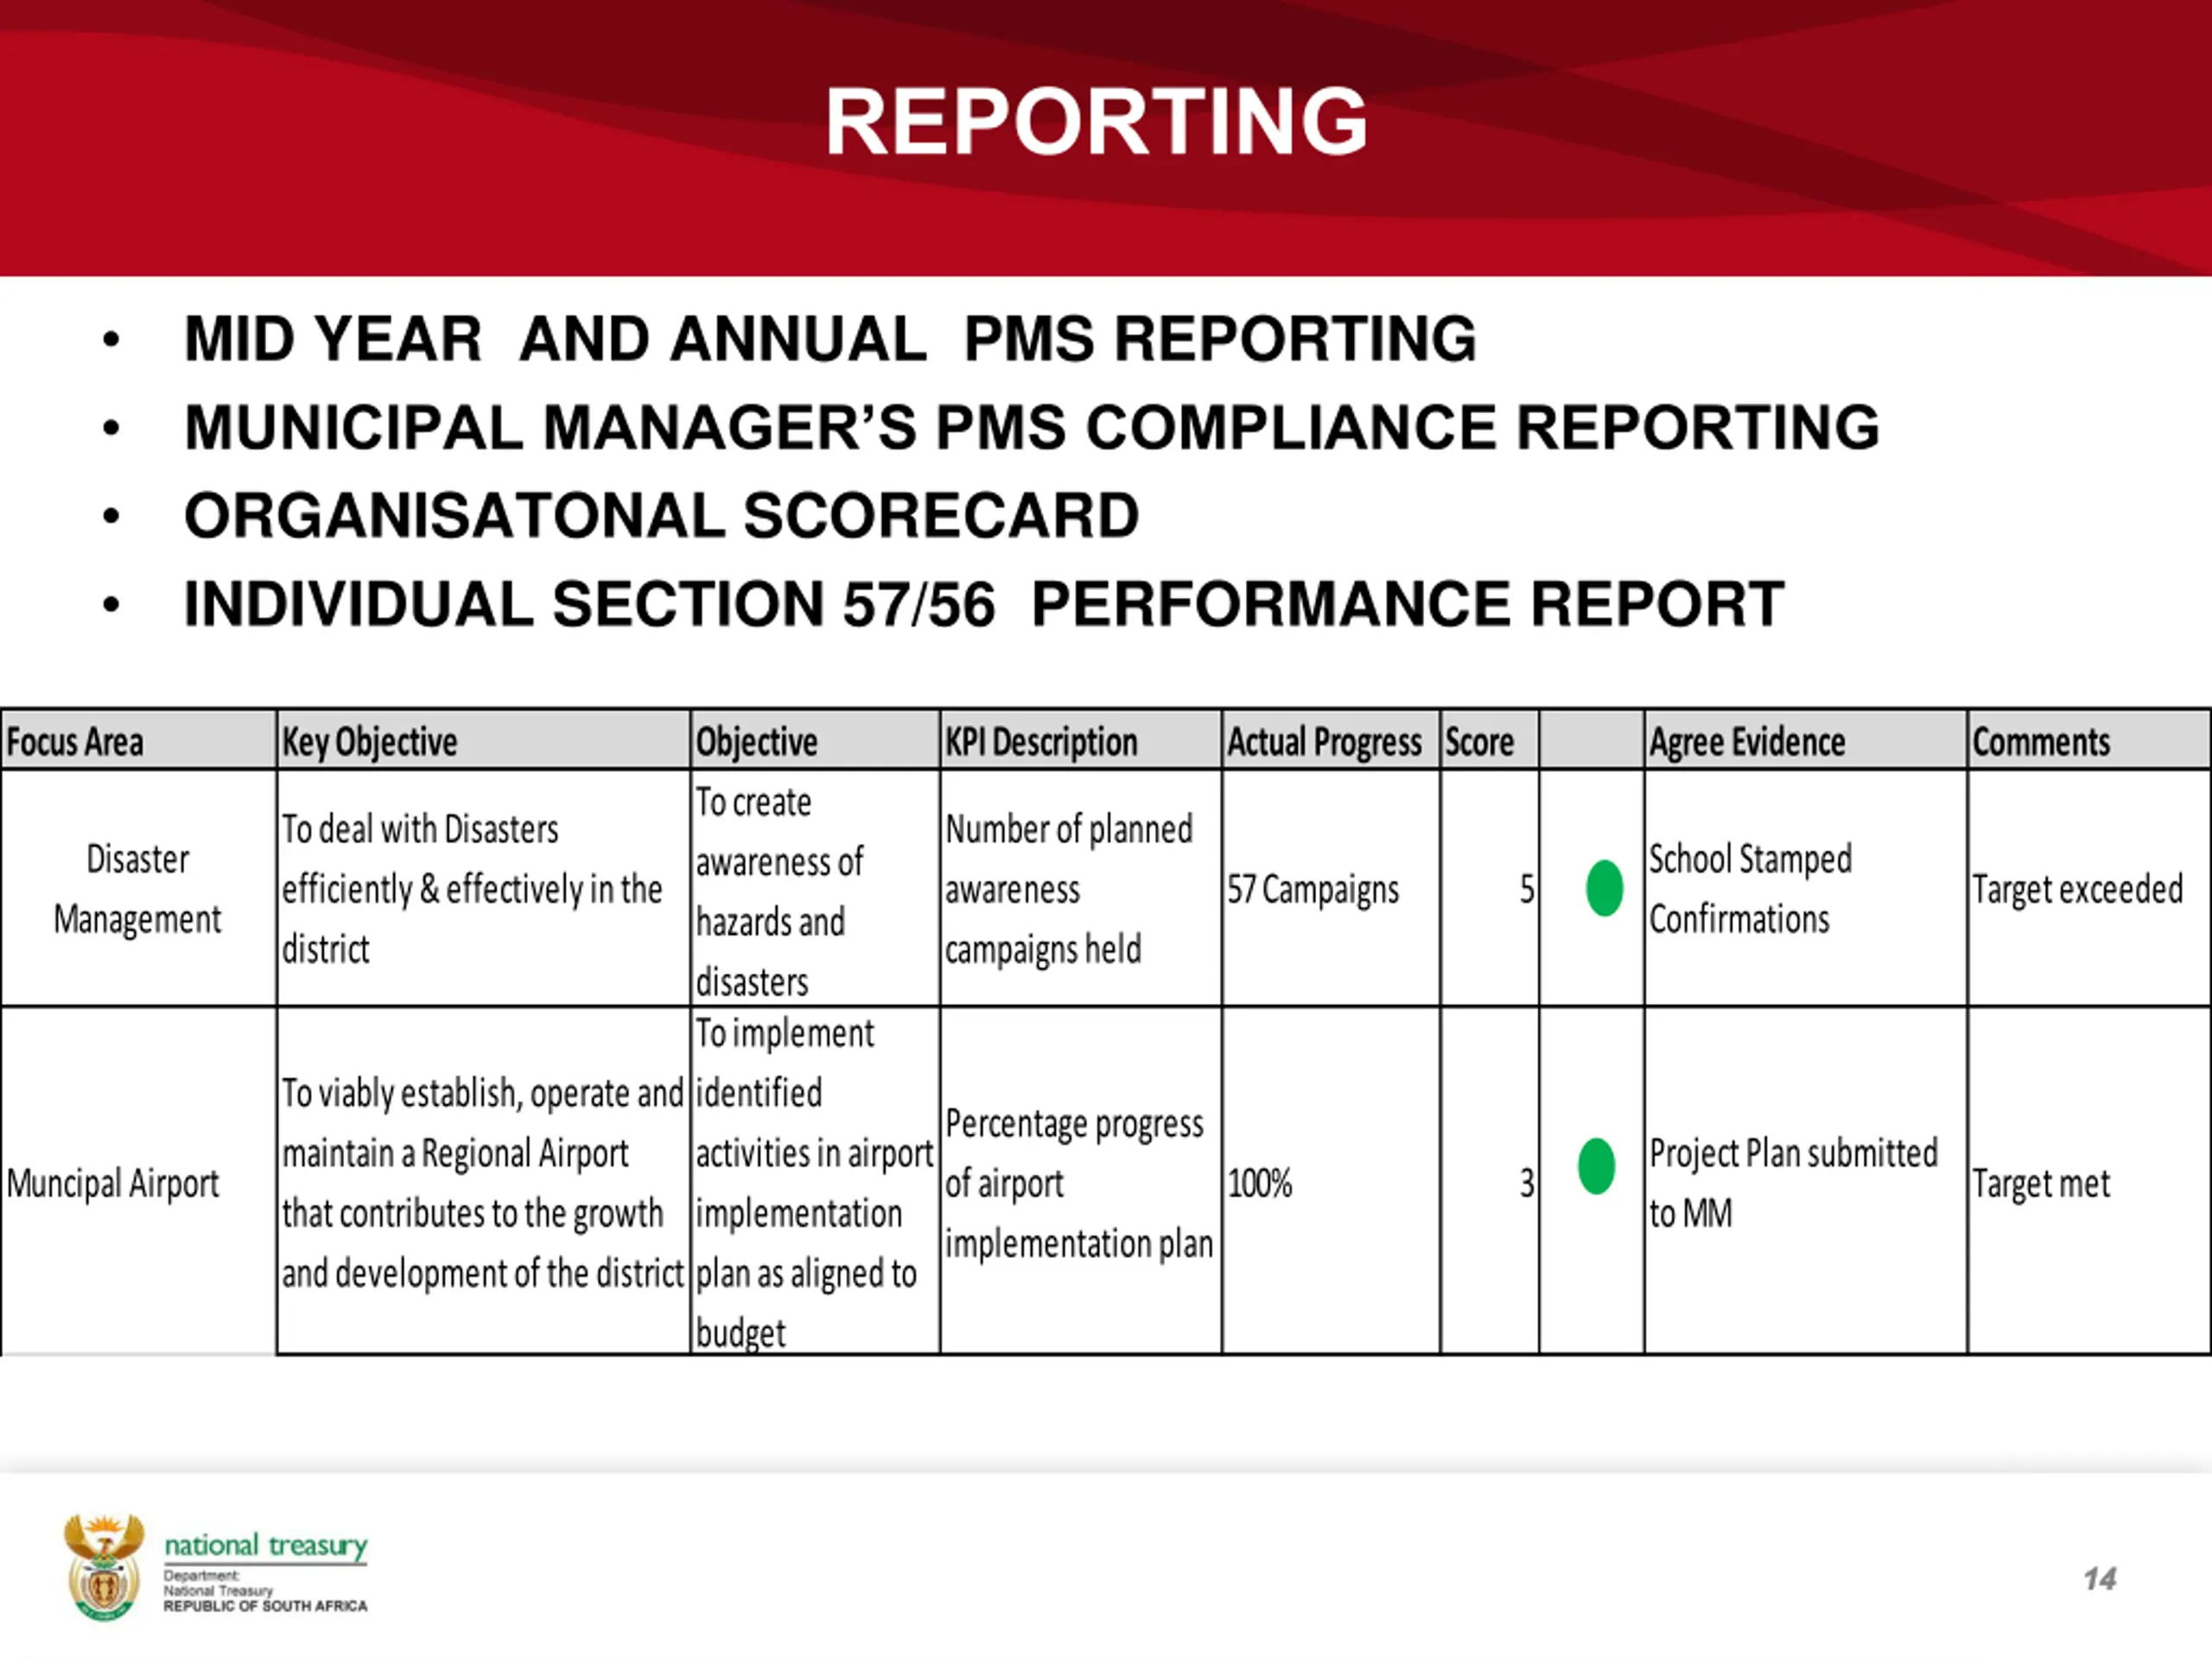This screenshot has width=2212, height=1659.
Task: Click the 'Comments' column header
Action: (2088, 741)
